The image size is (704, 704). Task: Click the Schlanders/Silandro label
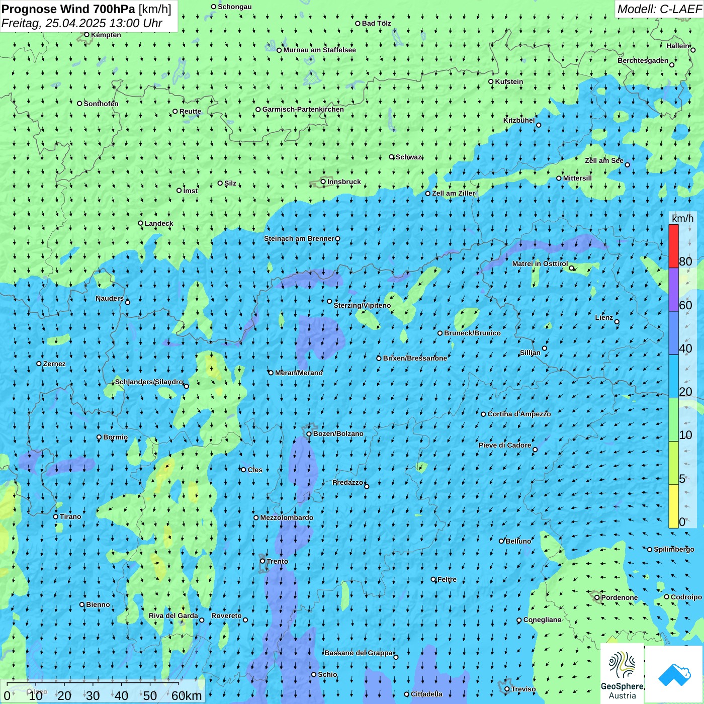tap(149, 382)
